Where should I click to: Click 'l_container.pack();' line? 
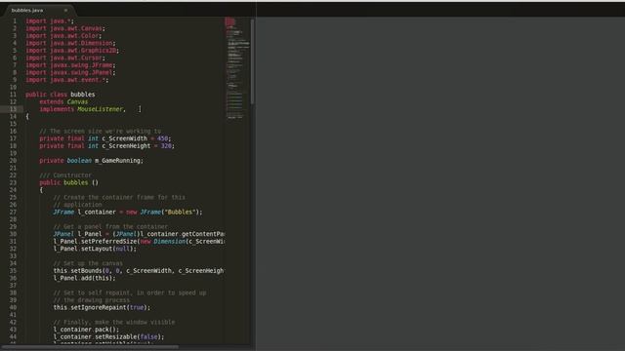[86, 330]
